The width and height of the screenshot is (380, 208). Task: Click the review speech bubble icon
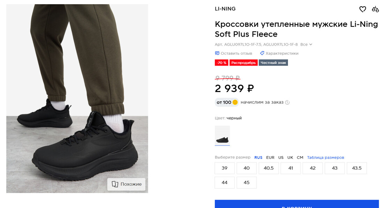click(x=217, y=53)
